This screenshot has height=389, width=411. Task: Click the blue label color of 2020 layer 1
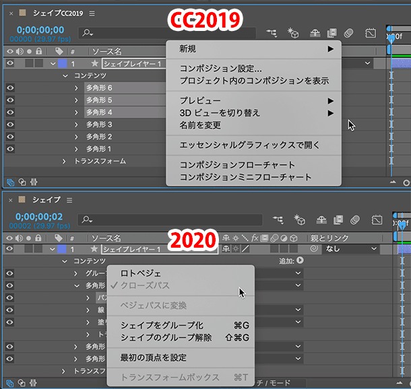(x=61, y=249)
